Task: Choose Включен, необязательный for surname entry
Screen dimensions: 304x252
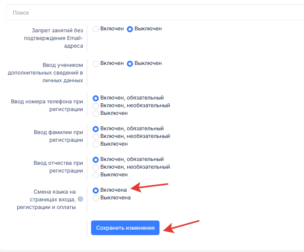Action: 96,136
